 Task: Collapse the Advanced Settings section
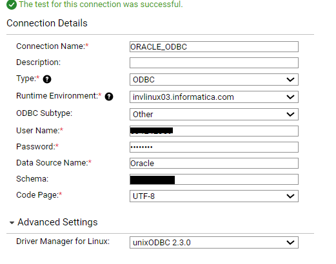coord(12,223)
